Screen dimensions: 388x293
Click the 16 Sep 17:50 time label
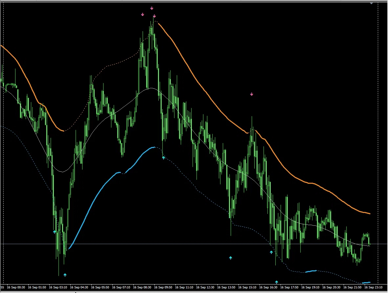point(290,287)
